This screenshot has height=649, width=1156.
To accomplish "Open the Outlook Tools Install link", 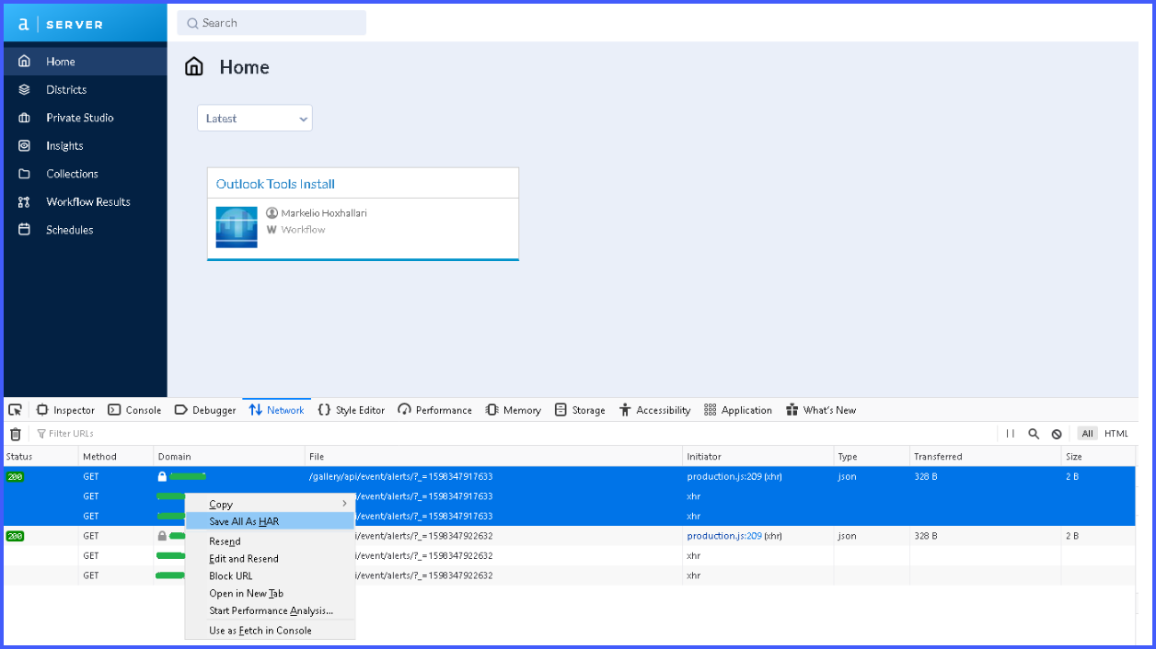I will coord(275,184).
